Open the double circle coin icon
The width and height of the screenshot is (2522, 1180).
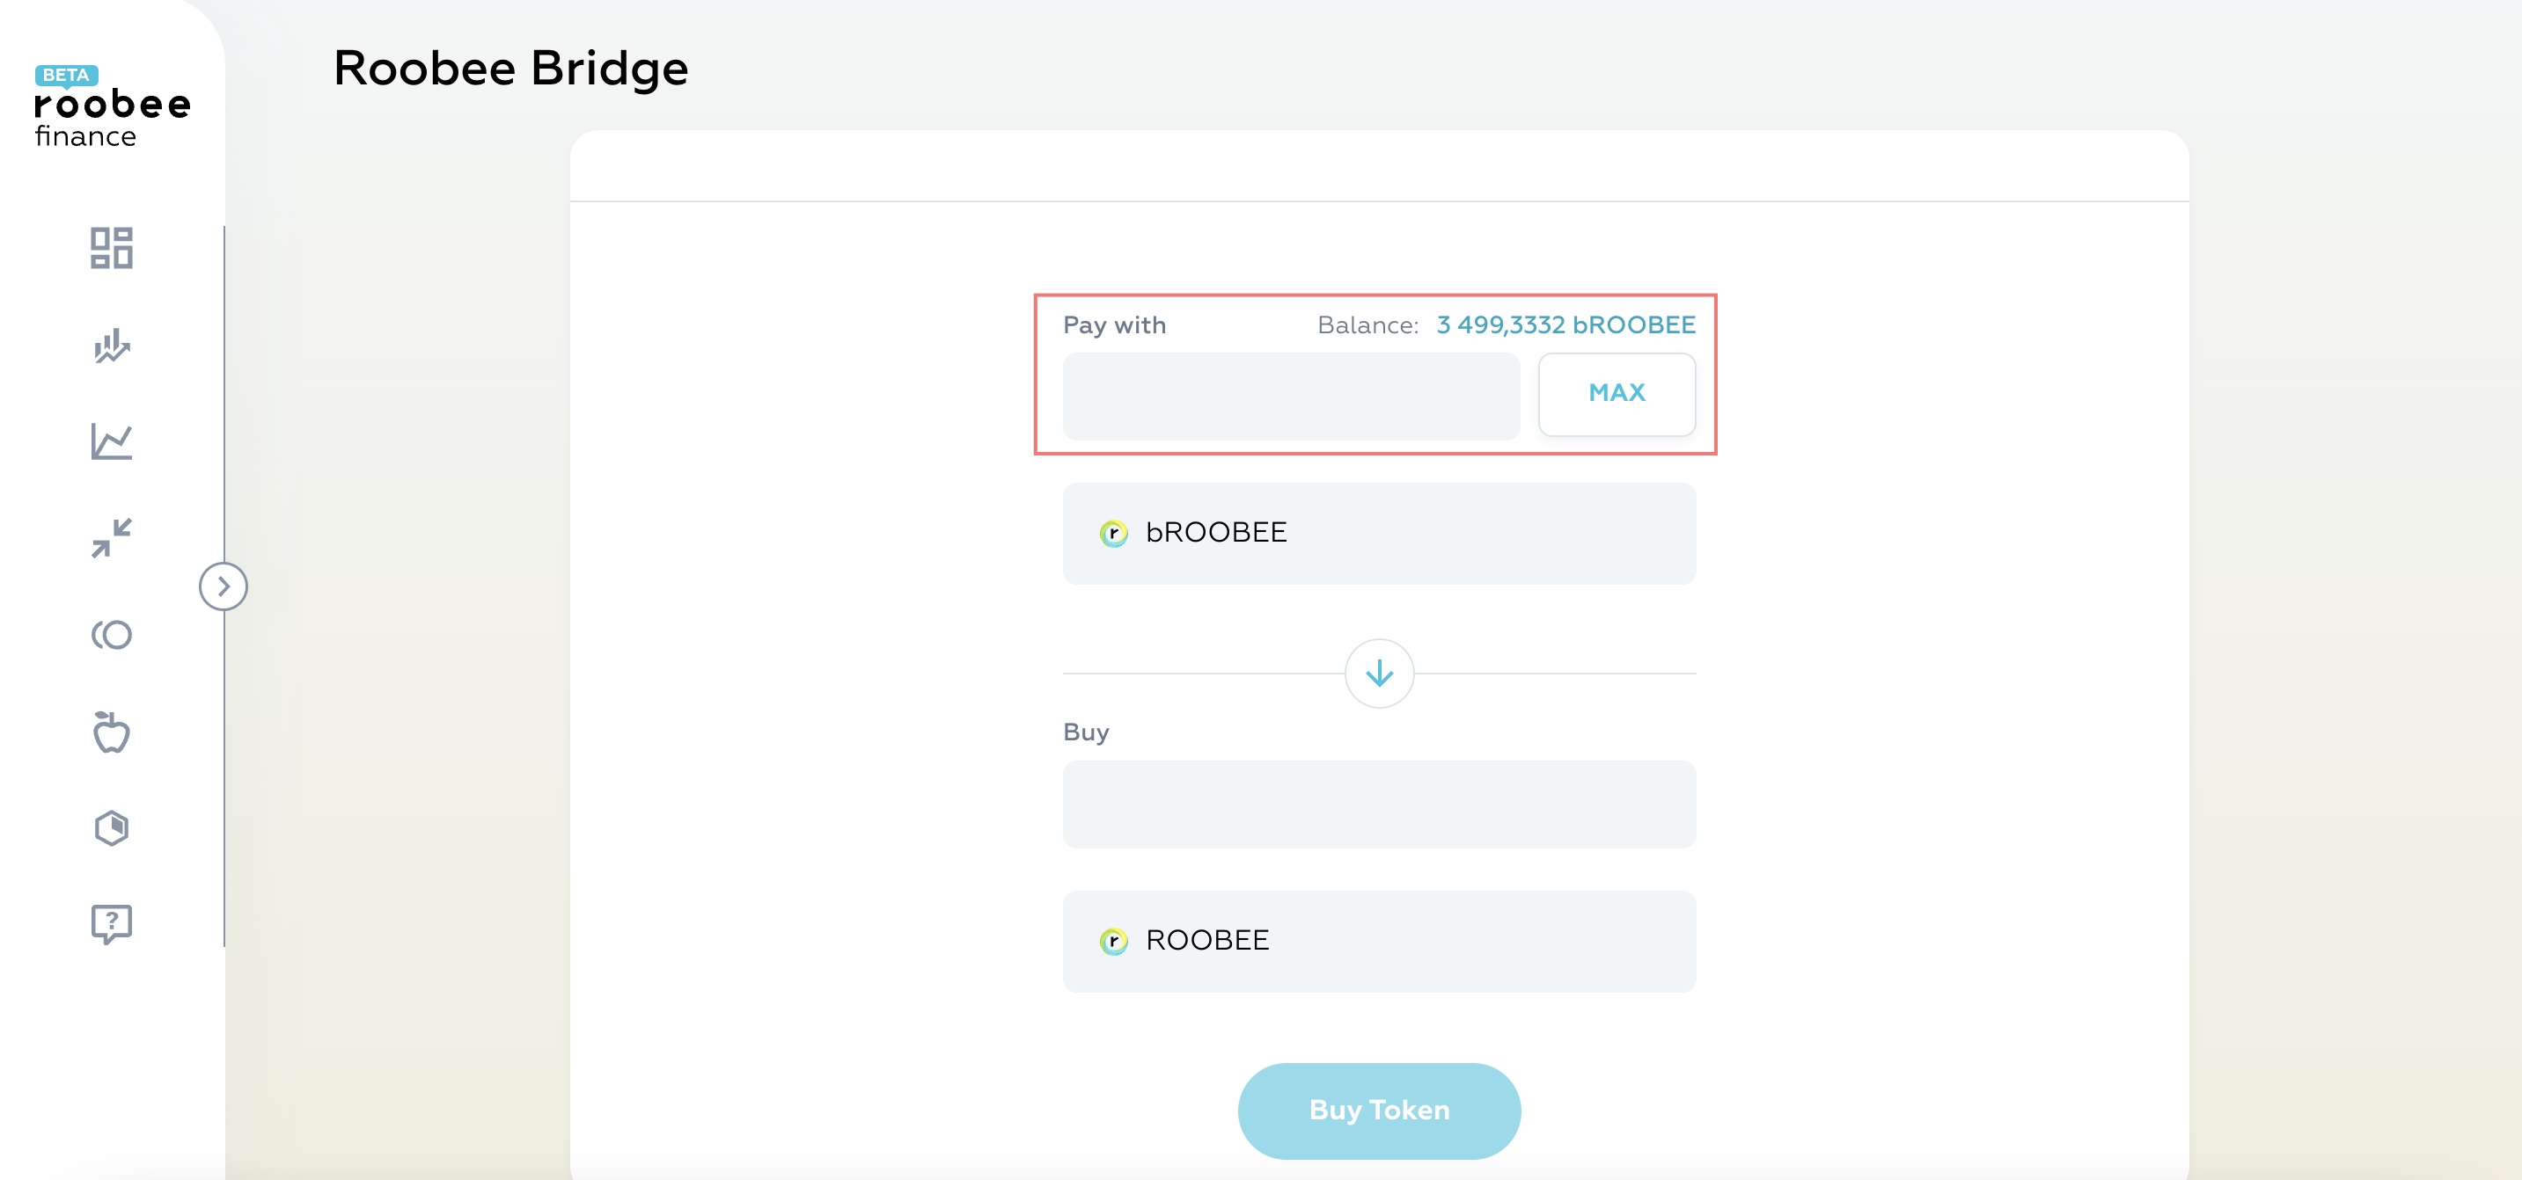click(x=112, y=635)
